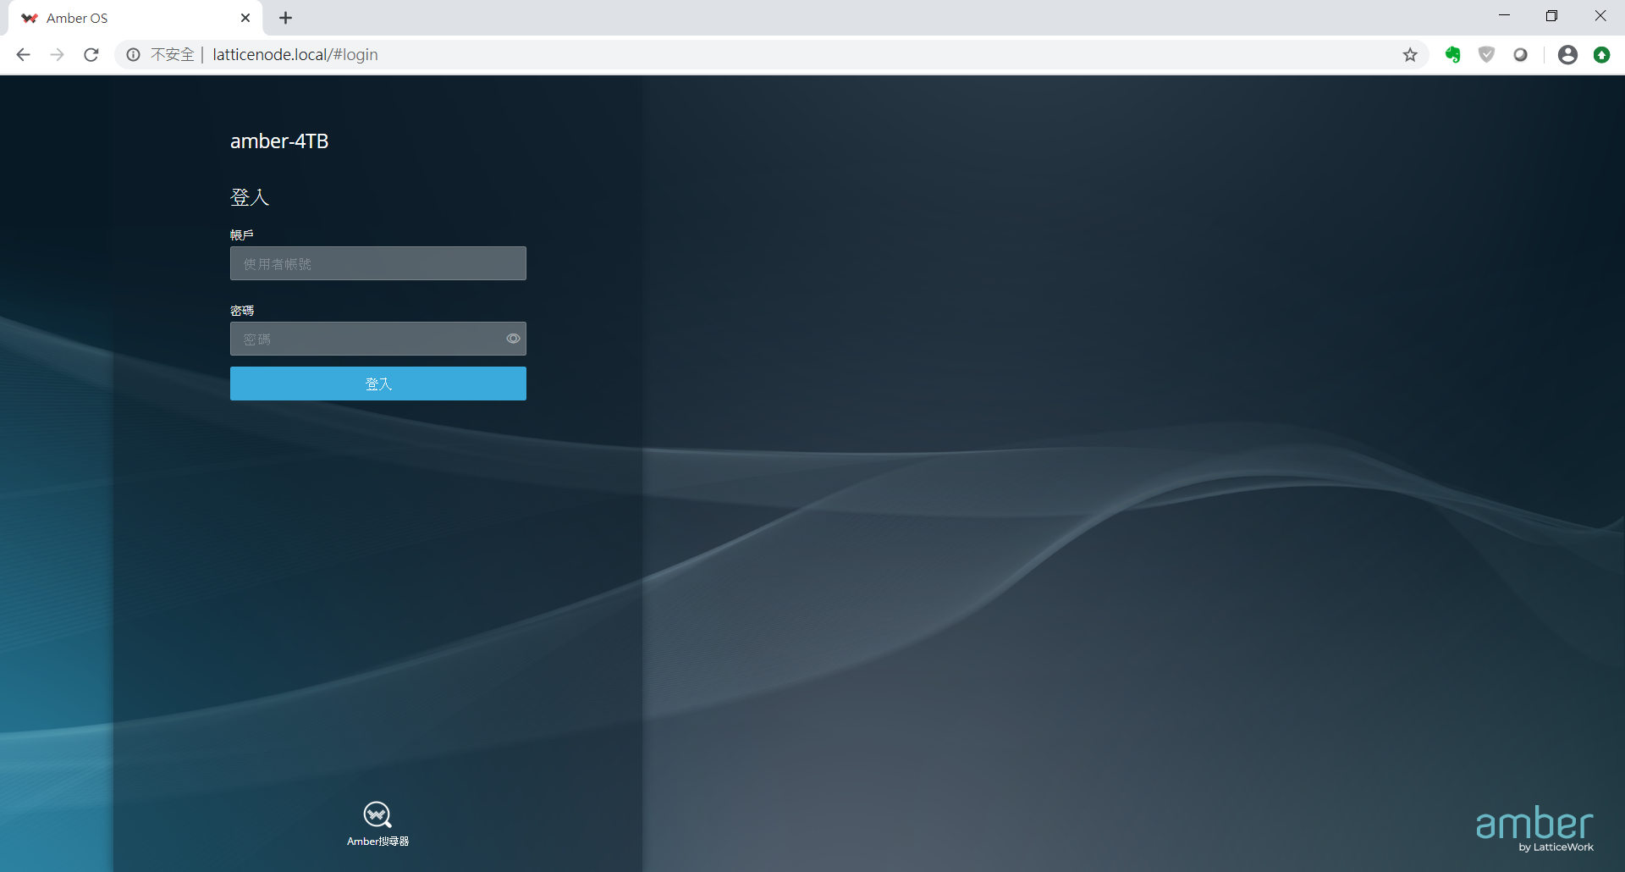Open the shield extension icon

[1487, 55]
